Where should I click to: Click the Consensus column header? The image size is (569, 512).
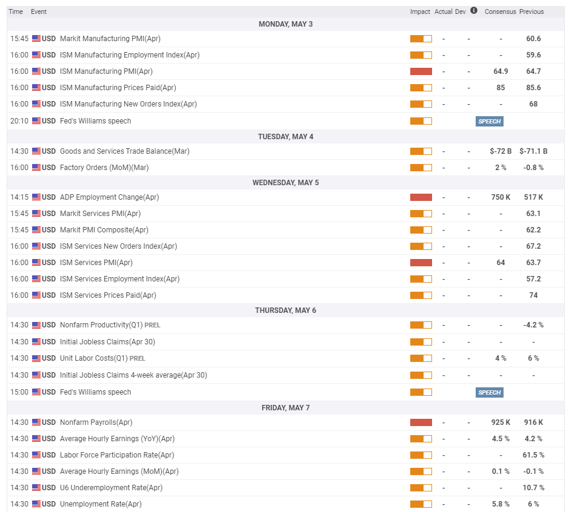[x=500, y=11]
